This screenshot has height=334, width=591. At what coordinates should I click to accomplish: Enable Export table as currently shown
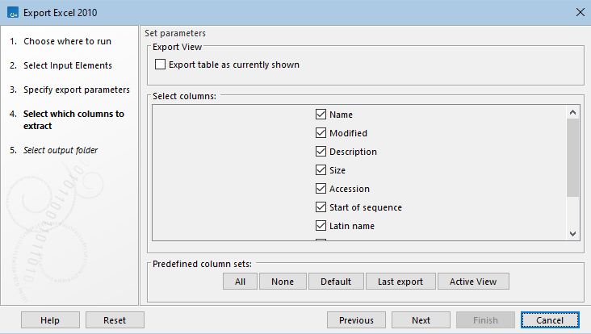tap(160, 65)
